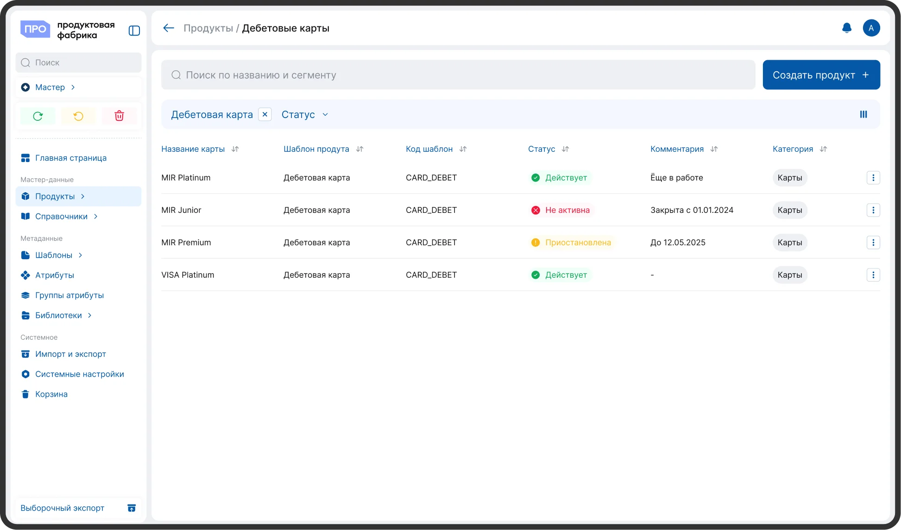901x530 pixels.
Task: Focus the sidebar Поиск field
Action: (x=78, y=62)
